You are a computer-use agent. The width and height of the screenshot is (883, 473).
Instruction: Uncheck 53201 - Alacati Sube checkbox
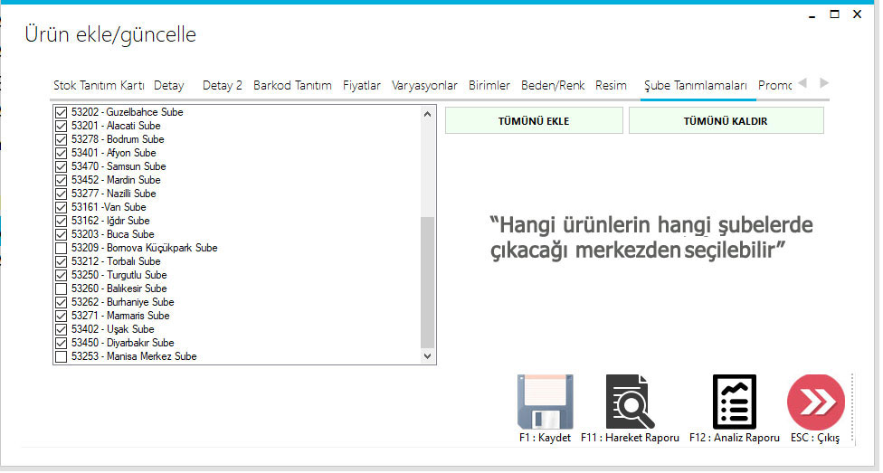(61, 126)
